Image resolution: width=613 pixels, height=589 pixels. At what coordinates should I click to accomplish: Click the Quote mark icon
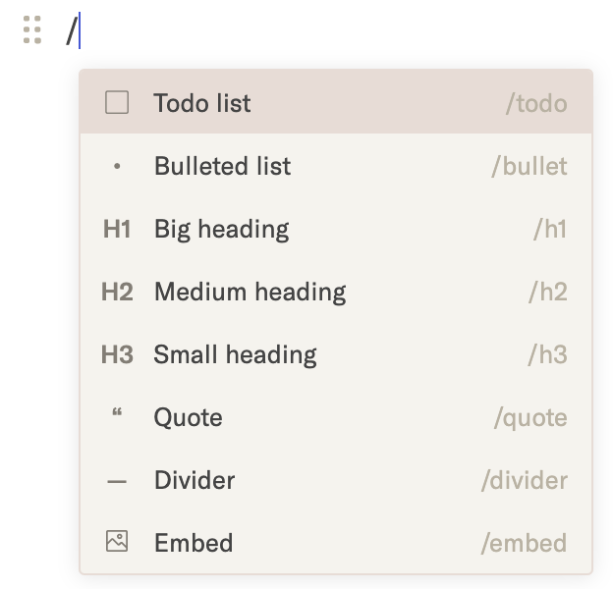point(117,415)
